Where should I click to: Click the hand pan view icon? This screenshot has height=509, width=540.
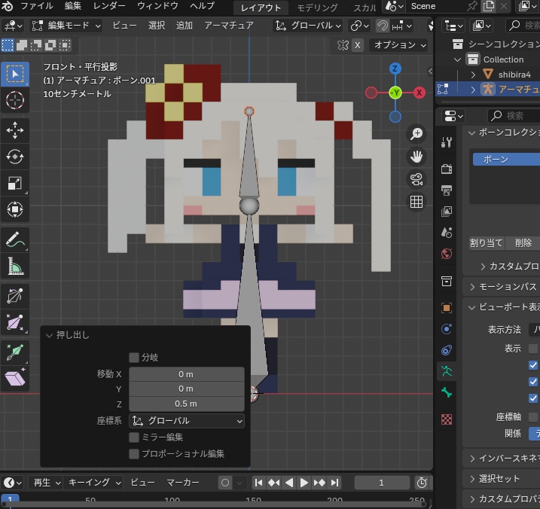[416, 157]
